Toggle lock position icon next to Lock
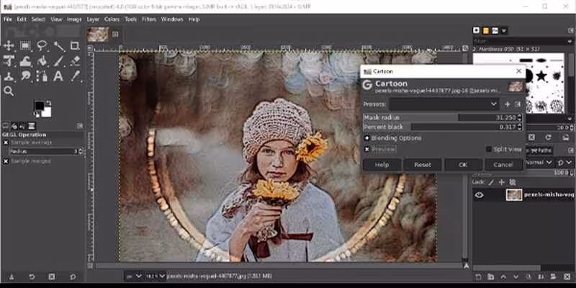Image resolution: width=576 pixels, height=288 pixels. pyautogui.click(x=501, y=182)
